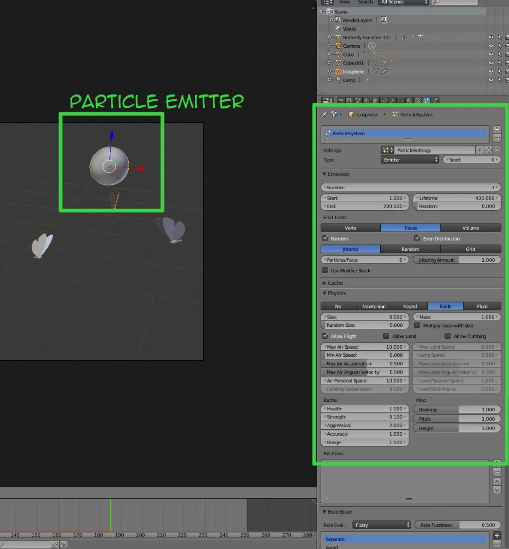This screenshot has width=509, height=549.
Task: Open the Render properties tab icon
Action: [x=341, y=100]
